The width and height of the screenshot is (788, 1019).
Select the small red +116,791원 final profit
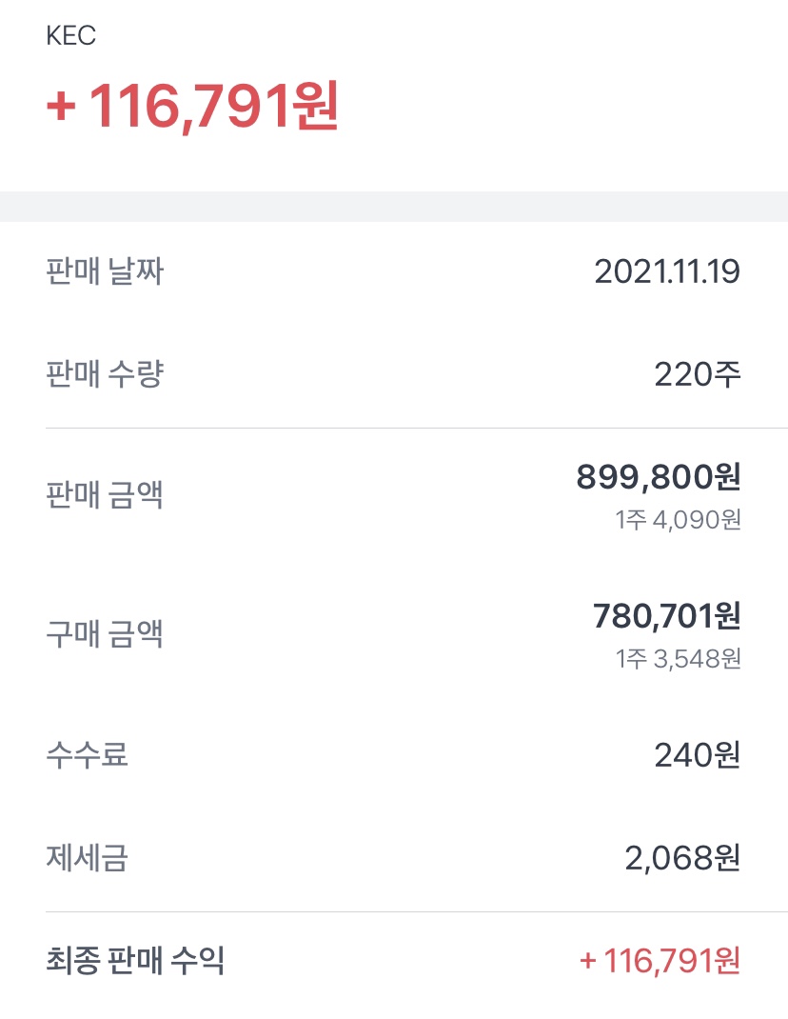click(660, 960)
